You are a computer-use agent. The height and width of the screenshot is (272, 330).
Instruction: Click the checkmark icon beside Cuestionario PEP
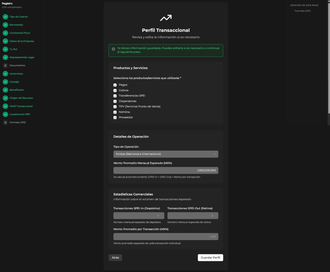coord(6,114)
